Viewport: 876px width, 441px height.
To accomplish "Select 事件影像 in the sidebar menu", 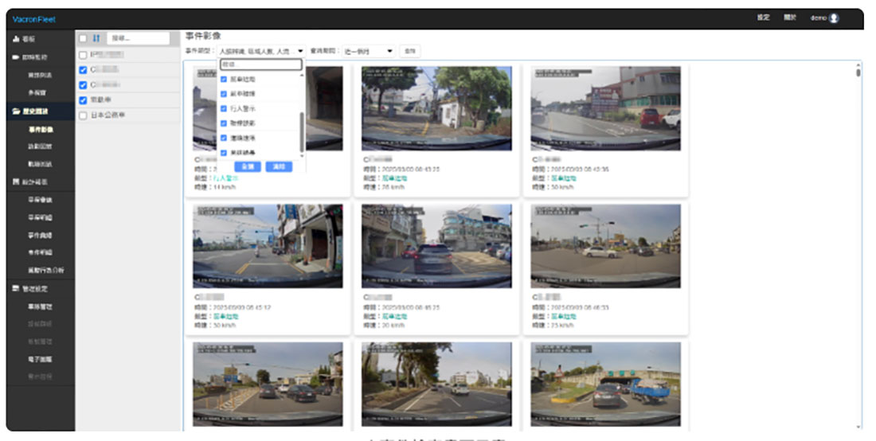I will click(41, 129).
